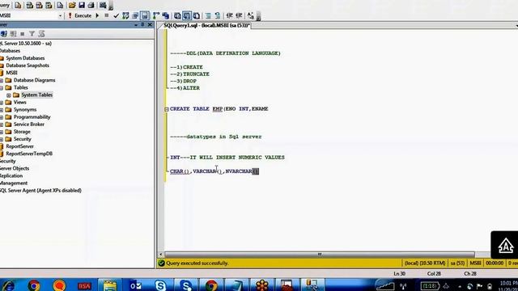518x291 pixels.
Task: Select the ReportServerTempDB database
Action: (29, 154)
